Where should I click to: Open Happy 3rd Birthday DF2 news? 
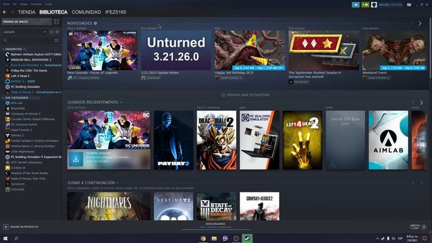250,50
